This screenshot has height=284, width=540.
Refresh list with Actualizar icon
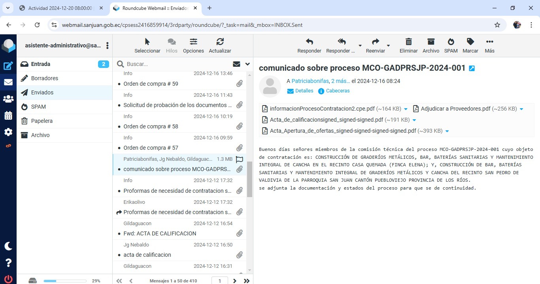[x=220, y=42]
